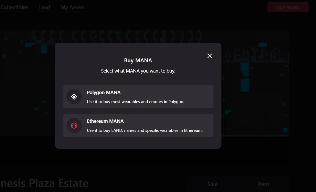The width and height of the screenshot is (316, 192).
Task: Switch to the Sale tab
Action: point(212,184)
